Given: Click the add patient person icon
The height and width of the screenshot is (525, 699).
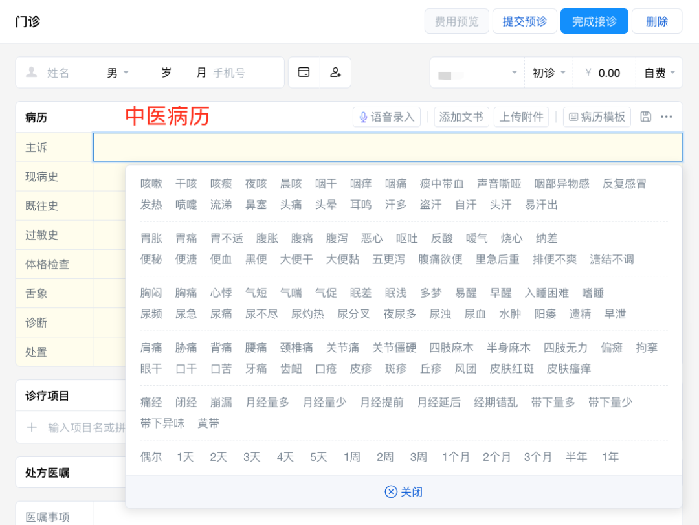Looking at the screenshot, I should pos(335,73).
